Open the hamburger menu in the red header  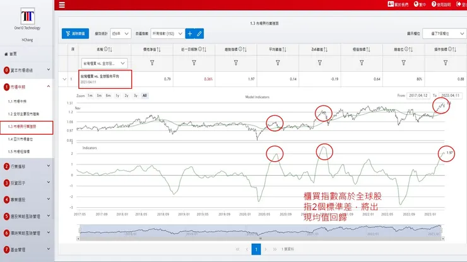tap(62, 5)
